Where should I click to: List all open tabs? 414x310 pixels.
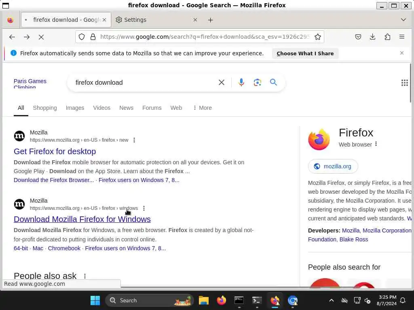tap(403, 20)
